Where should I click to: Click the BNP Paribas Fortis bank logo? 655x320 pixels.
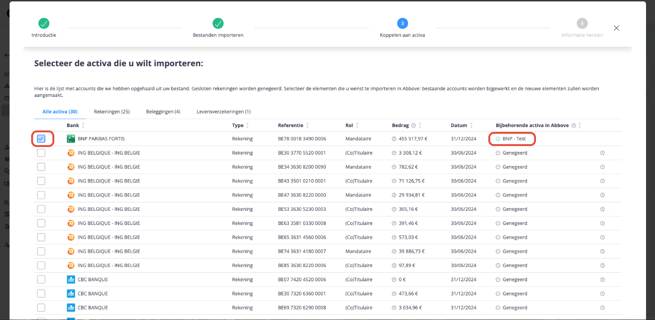71,138
